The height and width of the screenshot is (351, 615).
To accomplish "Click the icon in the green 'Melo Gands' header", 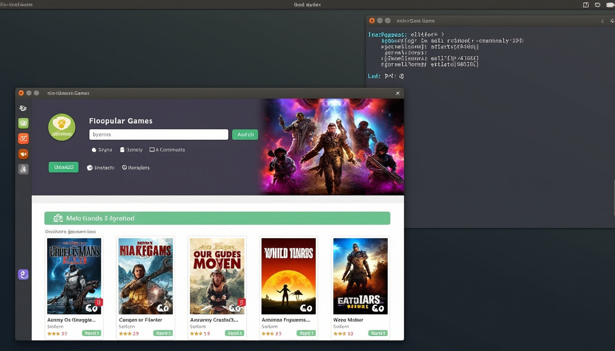I will pyautogui.click(x=58, y=218).
